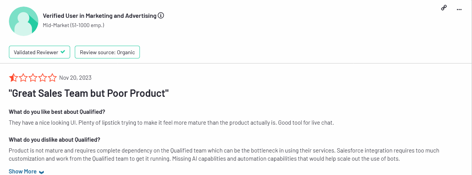
Task: Click the Validated Reviewer badge
Action: (40, 52)
